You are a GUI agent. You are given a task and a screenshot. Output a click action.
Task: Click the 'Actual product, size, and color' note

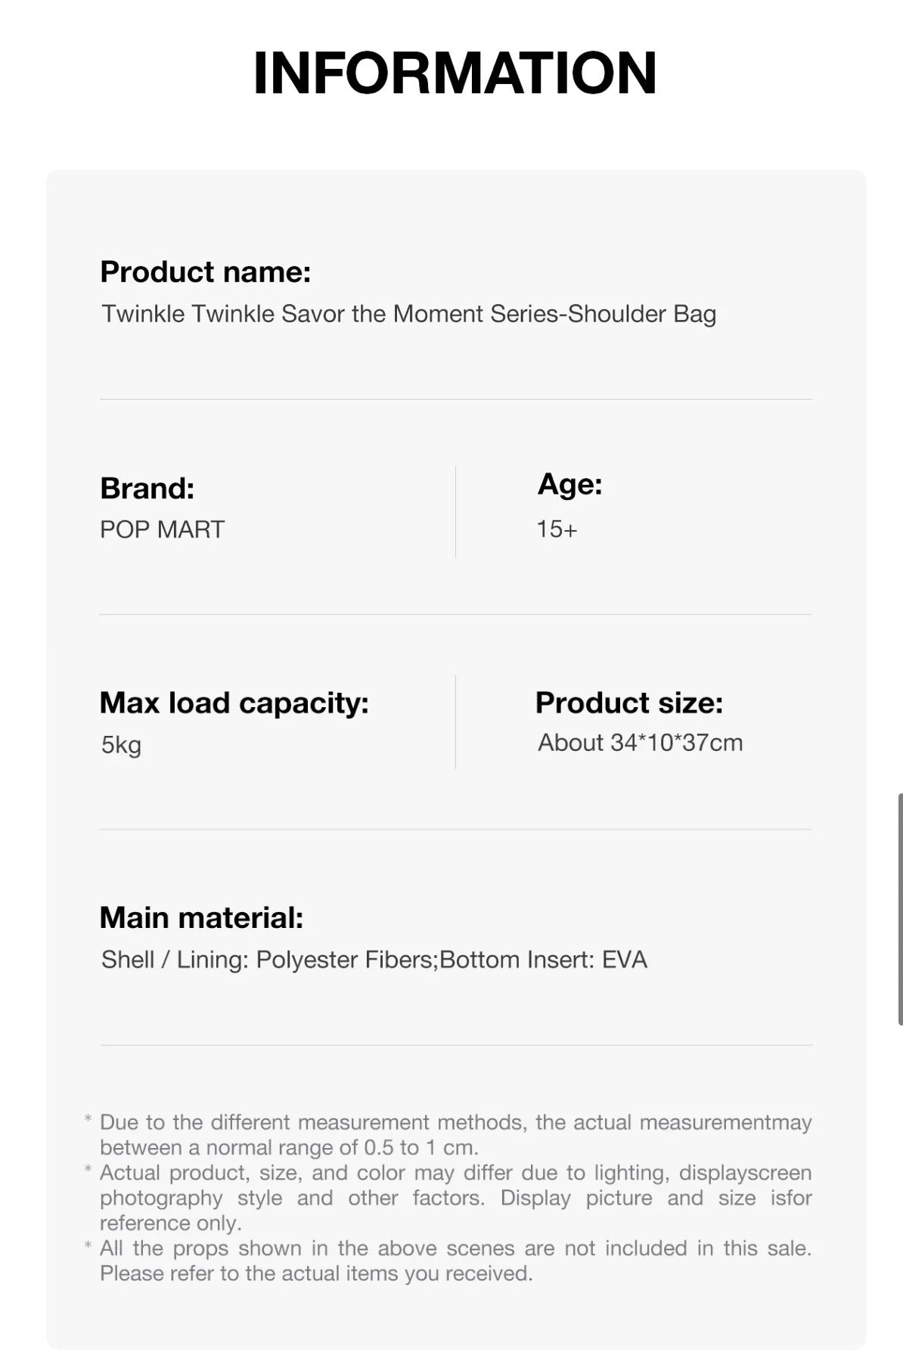455,1197
